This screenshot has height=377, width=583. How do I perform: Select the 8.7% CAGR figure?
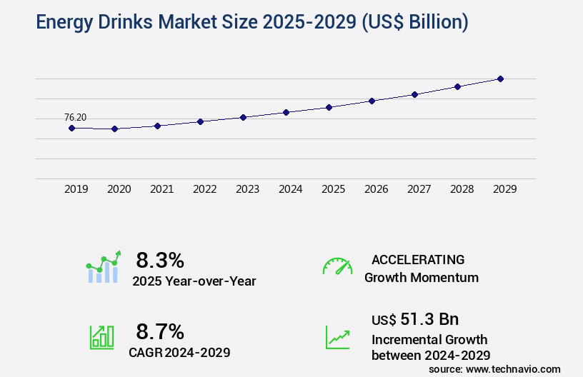tap(160, 331)
